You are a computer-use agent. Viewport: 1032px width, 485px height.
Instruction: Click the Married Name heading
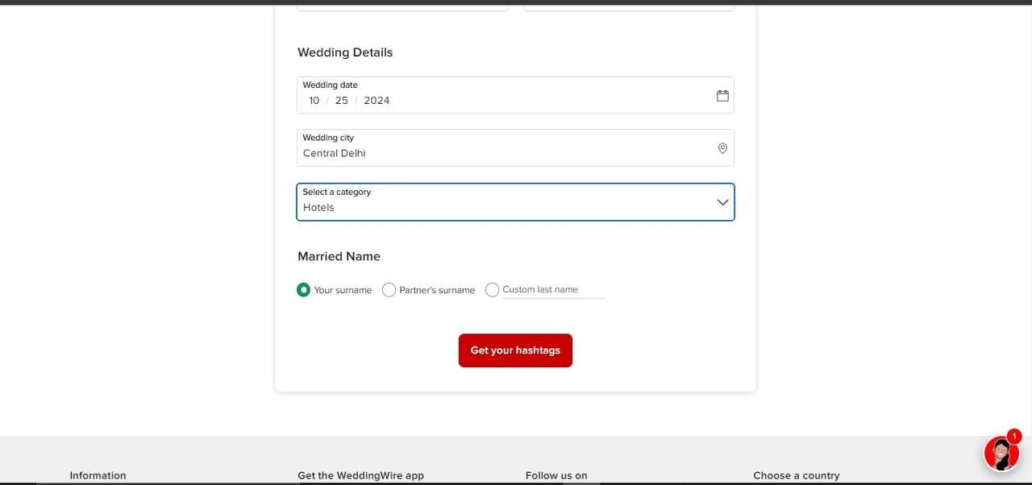click(339, 256)
